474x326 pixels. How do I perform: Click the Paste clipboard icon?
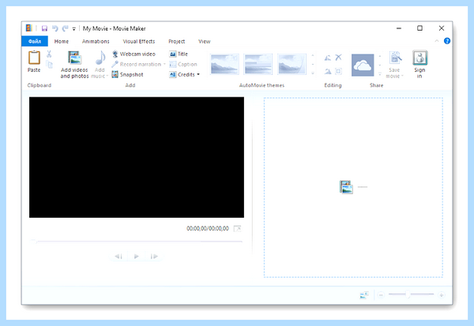[34, 58]
